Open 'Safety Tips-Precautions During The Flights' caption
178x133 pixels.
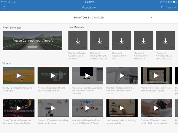(x=18, y=89)
